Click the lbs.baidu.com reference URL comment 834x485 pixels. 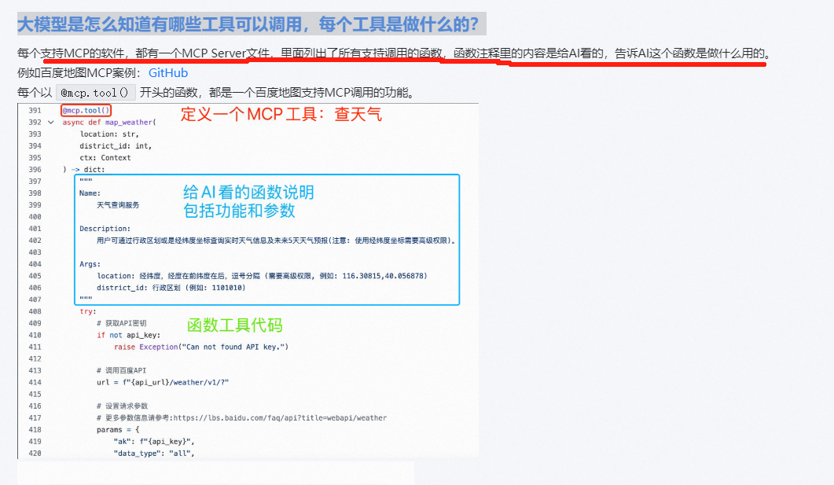(x=242, y=418)
